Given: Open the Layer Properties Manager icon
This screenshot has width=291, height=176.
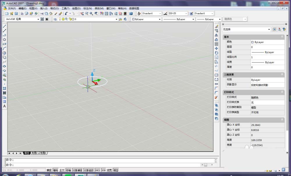Looking at the screenshot, I should tap(55, 19).
